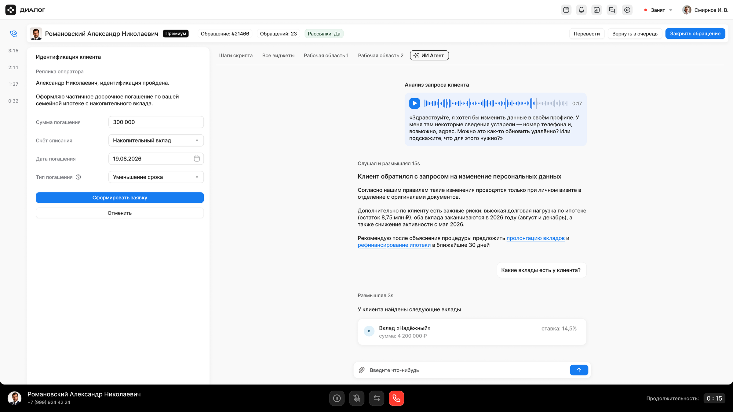Click the Рассылки: Да tag
733x412 pixels.
[x=324, y=34]
